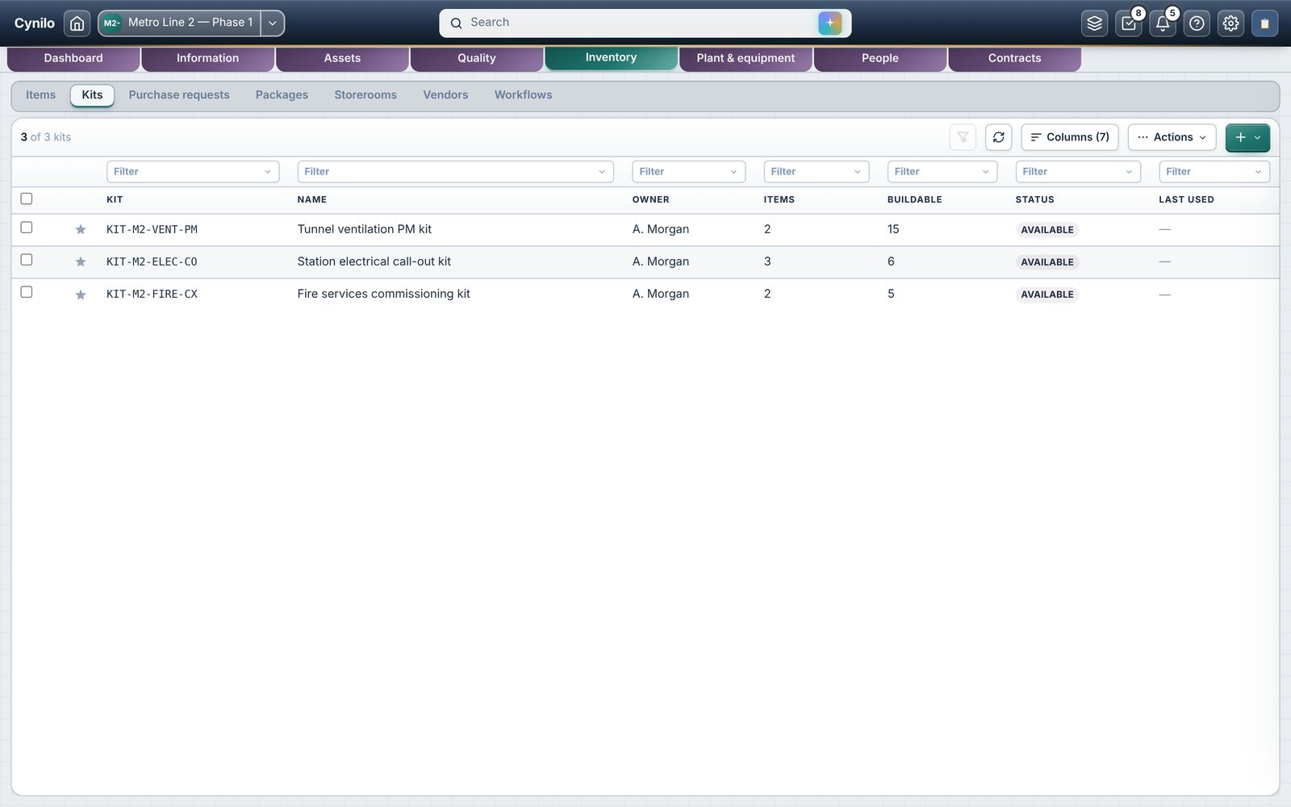This screenshot has width=1291, height=807.
Task: Select all kits checkbox in header
Action: [27, 199]
